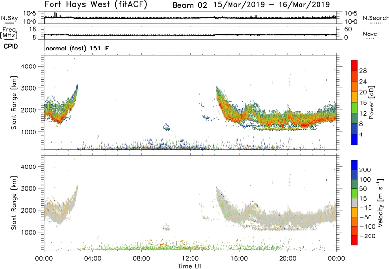The width and height of the screenshot is (389, 269).
Task: Click the '04:00' time axis tick label
Action: click(93, 259)
